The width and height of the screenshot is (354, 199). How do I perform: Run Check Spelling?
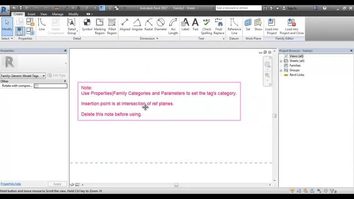click(206, 27)
